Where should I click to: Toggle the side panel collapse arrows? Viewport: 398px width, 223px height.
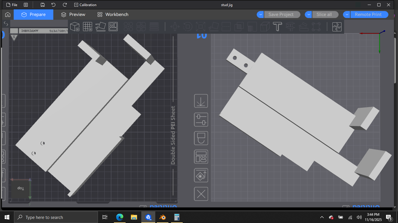6,24
